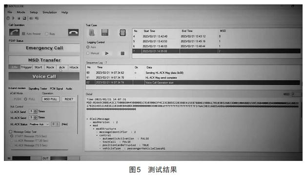Click the logging stop square button
The height and width of the screenshot is (176, 306).
[x=122, y=53]
